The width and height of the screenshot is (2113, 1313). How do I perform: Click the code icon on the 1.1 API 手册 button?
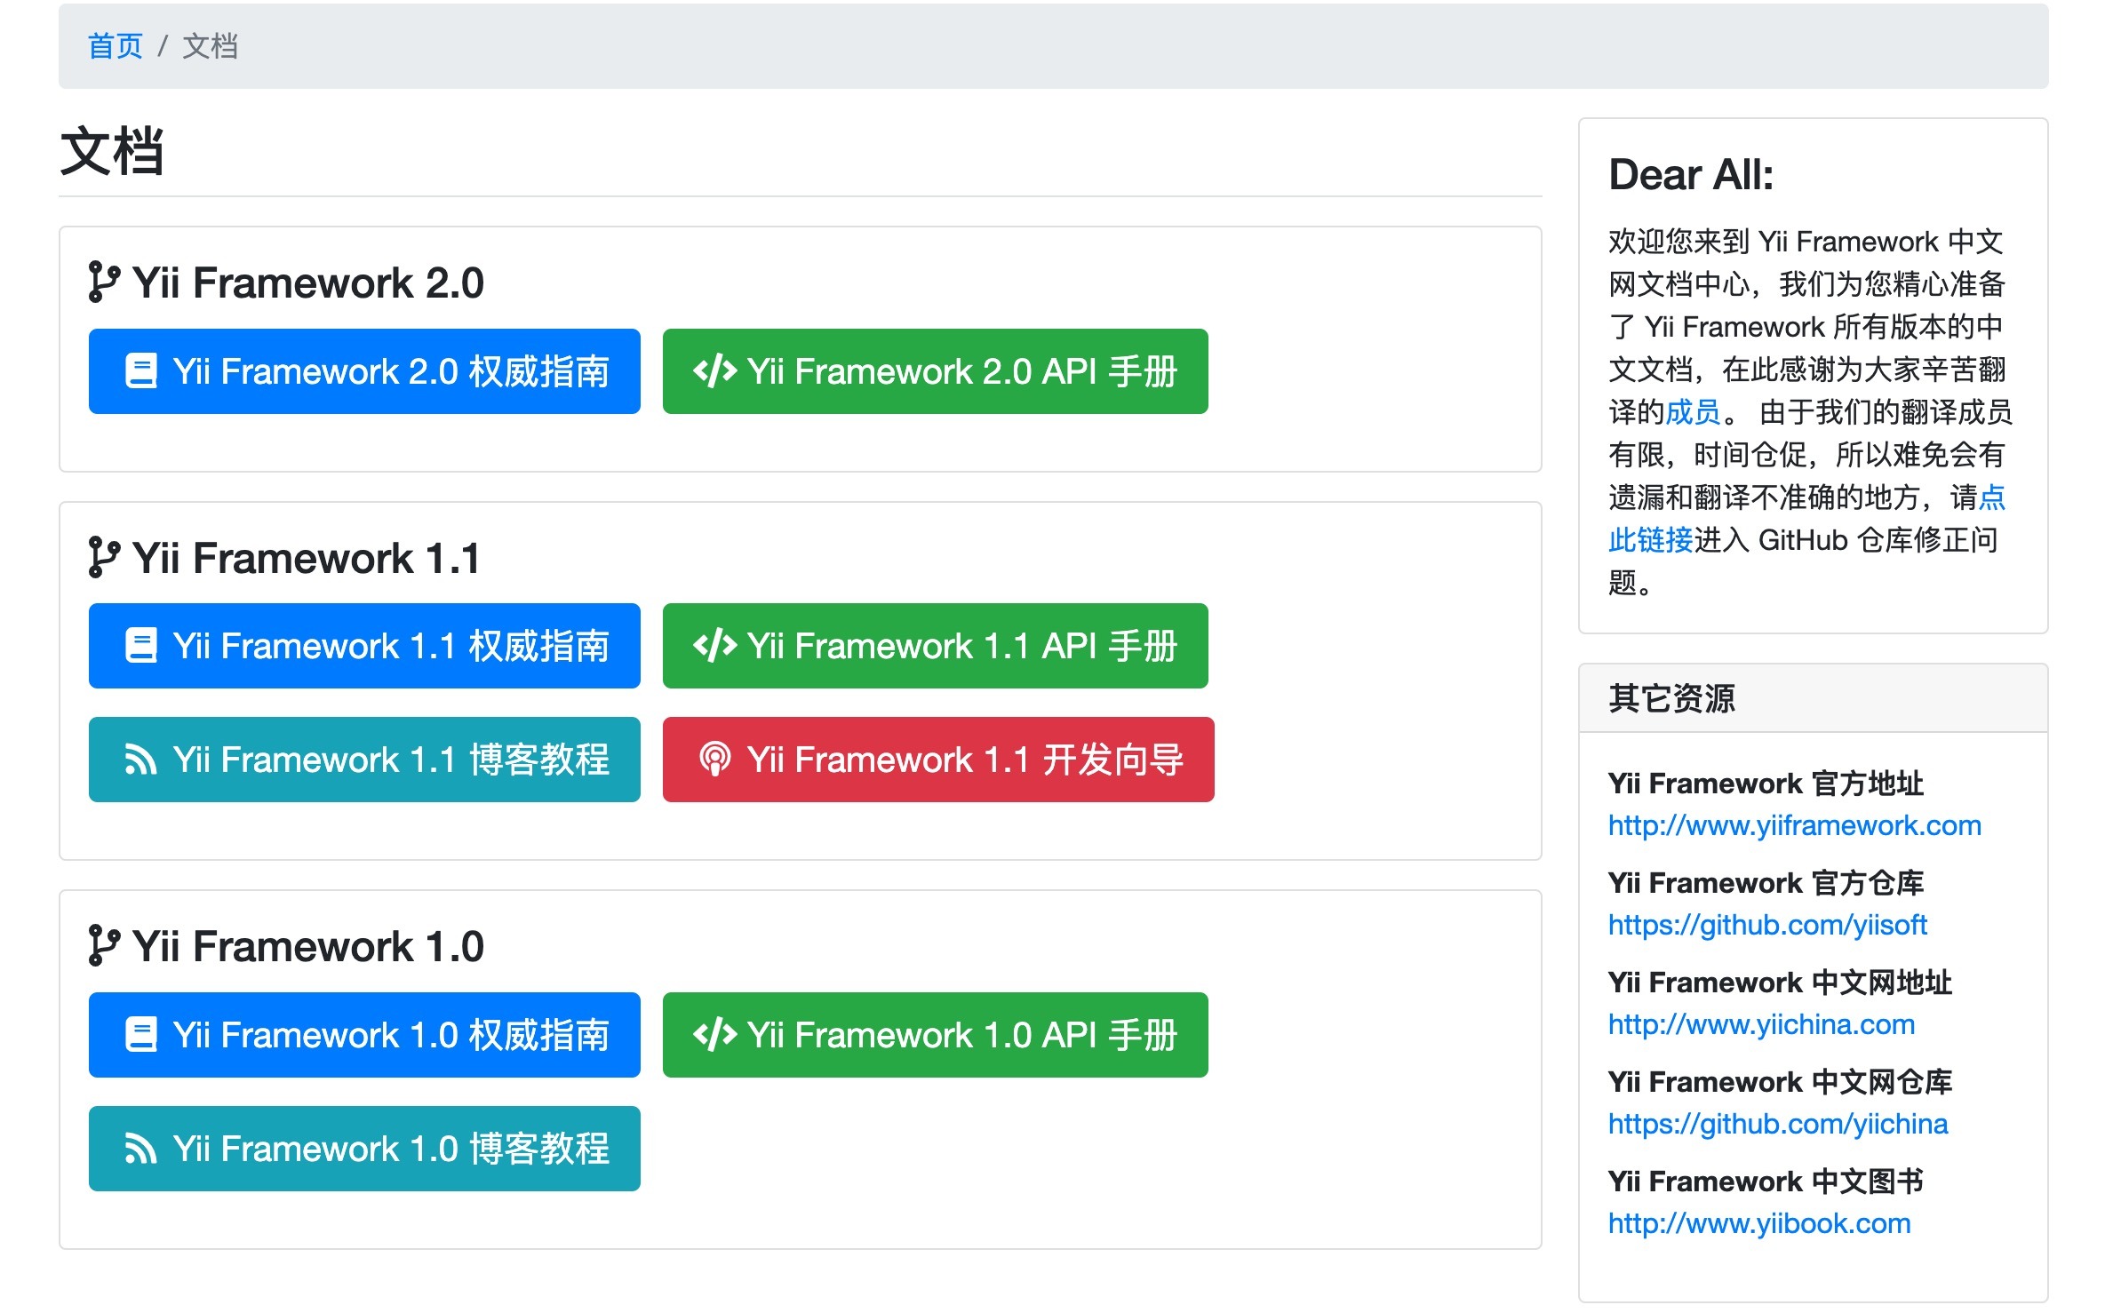(715, 646)
